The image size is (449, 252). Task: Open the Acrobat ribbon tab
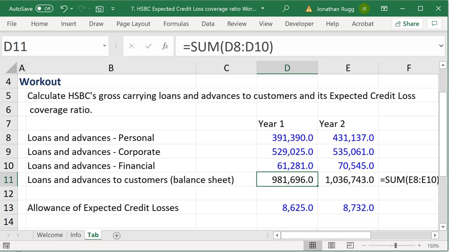363,24
